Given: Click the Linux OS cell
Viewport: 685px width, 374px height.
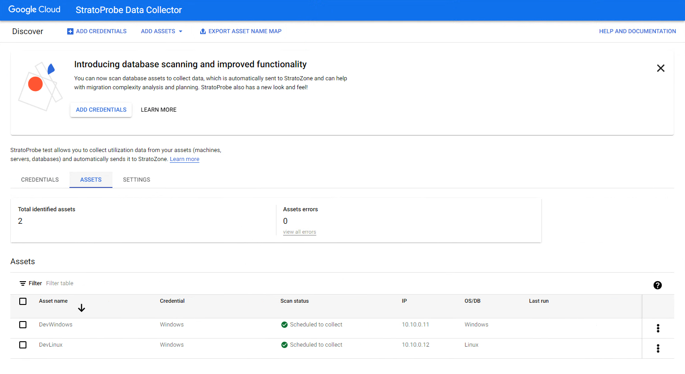Looking at the screenshot, I should [x=471, y=345].
